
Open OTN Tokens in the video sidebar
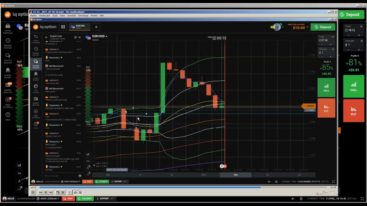pos(36,89)
